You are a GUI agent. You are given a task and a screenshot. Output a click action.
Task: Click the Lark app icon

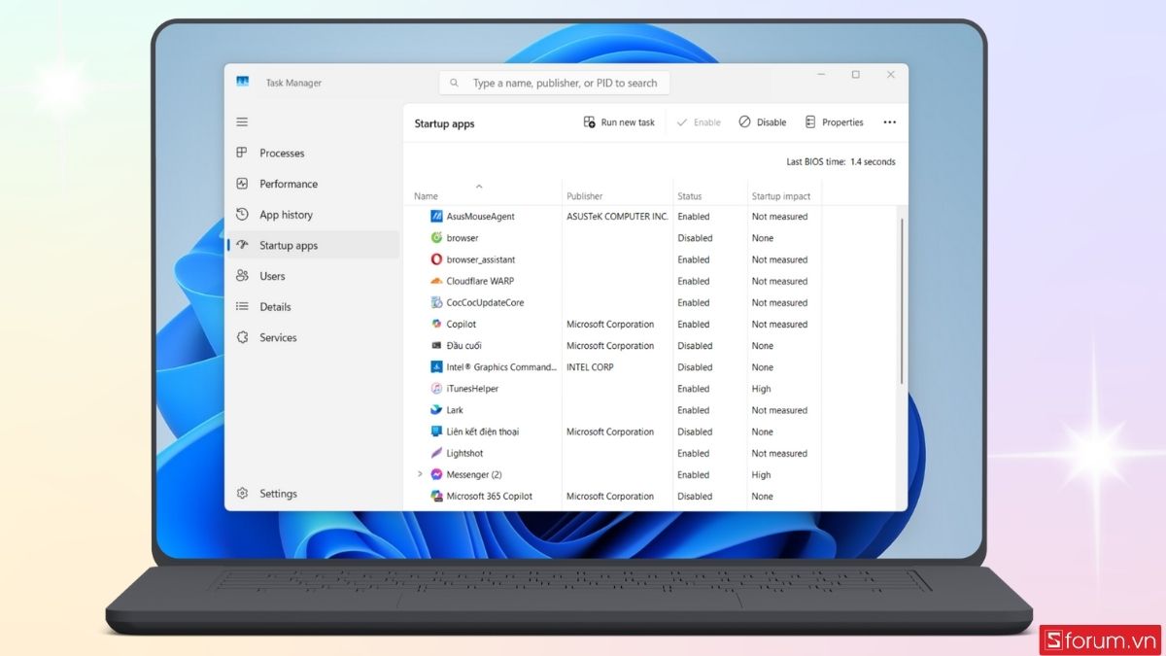(x=436, y=410)
